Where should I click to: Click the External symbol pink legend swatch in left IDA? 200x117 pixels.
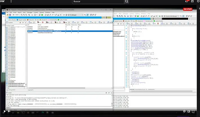pyautogui.click(x=48, y=20)
